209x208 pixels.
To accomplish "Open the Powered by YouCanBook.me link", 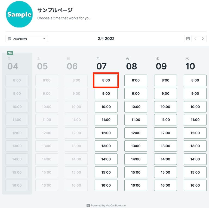I will [108, 206].
